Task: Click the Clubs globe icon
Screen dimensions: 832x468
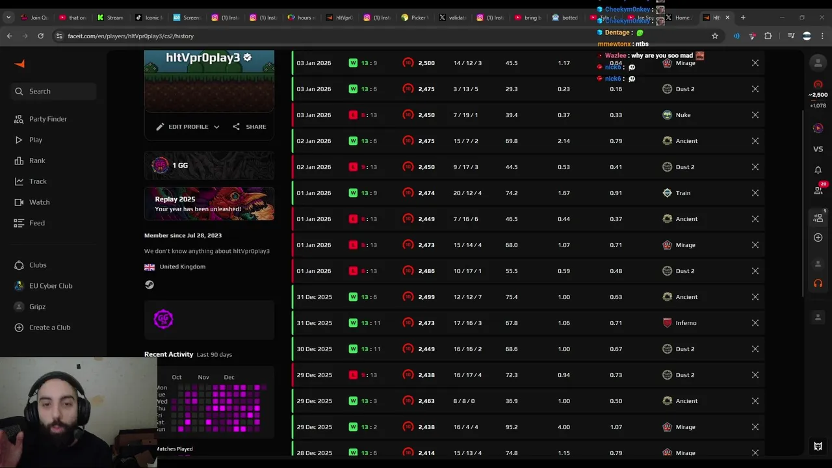Action: click(x=19, y=265)
